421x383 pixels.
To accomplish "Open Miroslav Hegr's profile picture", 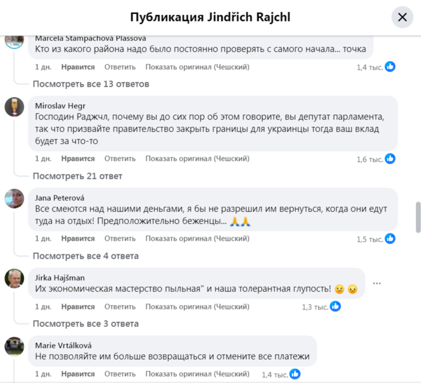I will click(x=14, y=107).
